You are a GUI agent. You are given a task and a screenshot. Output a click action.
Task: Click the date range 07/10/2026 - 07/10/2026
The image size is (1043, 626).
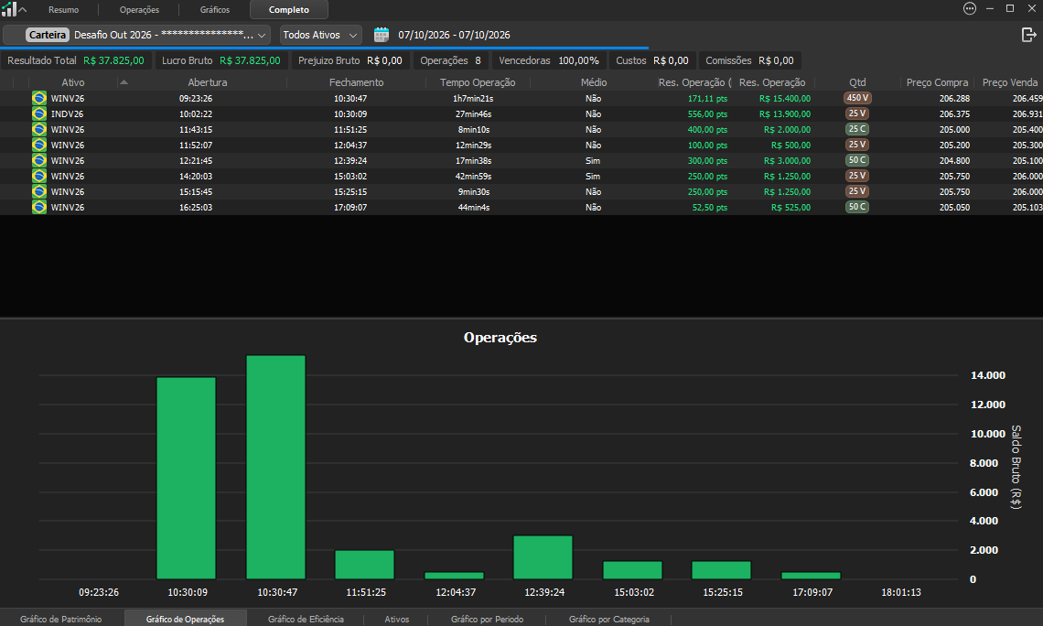point(455,35)
